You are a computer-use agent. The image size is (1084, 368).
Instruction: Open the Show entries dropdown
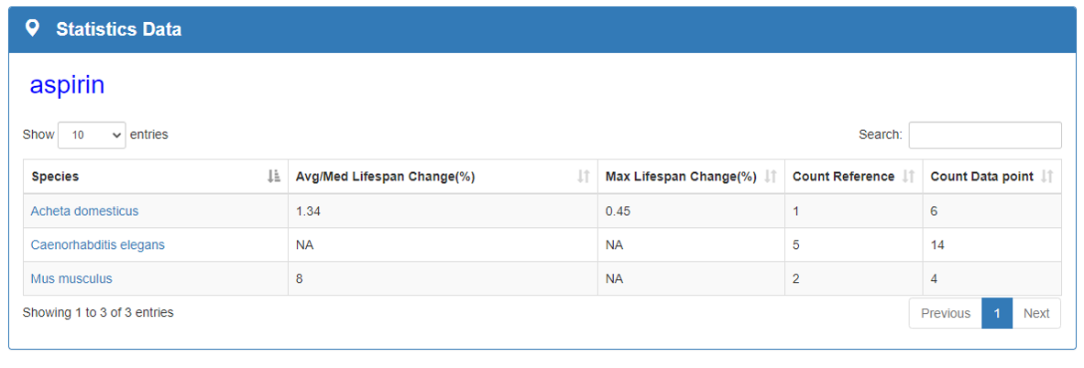[x=92, y=135]
